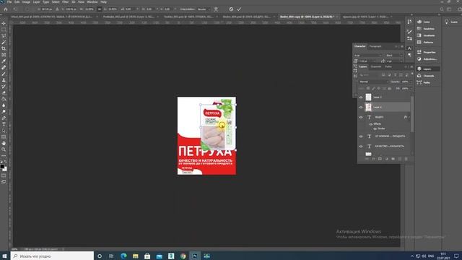Open font style dropdown in Character panel

tap(394, 56)
